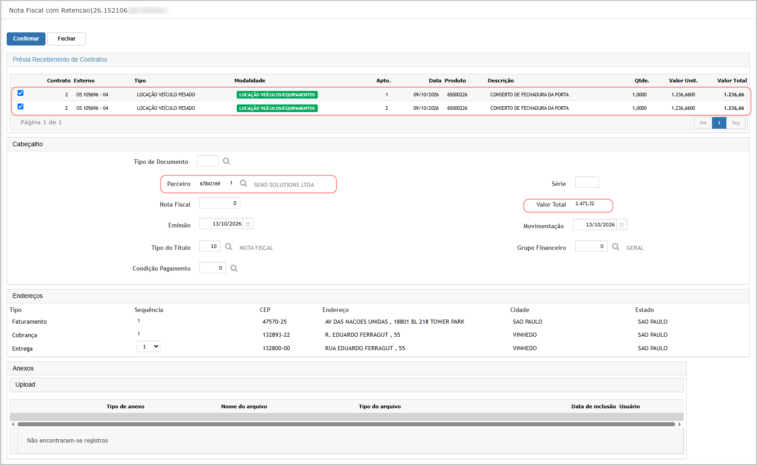
Task: Click the Fechar button
Action: click(x=67, y=39)
